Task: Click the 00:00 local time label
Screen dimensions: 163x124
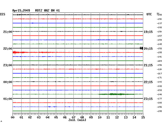Action: (x=8, y=82)
